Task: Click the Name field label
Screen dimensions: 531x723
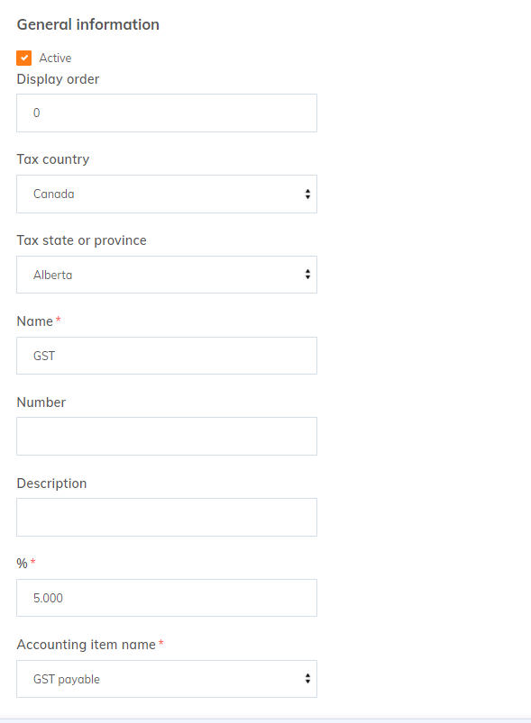Action: pos(35,321)
